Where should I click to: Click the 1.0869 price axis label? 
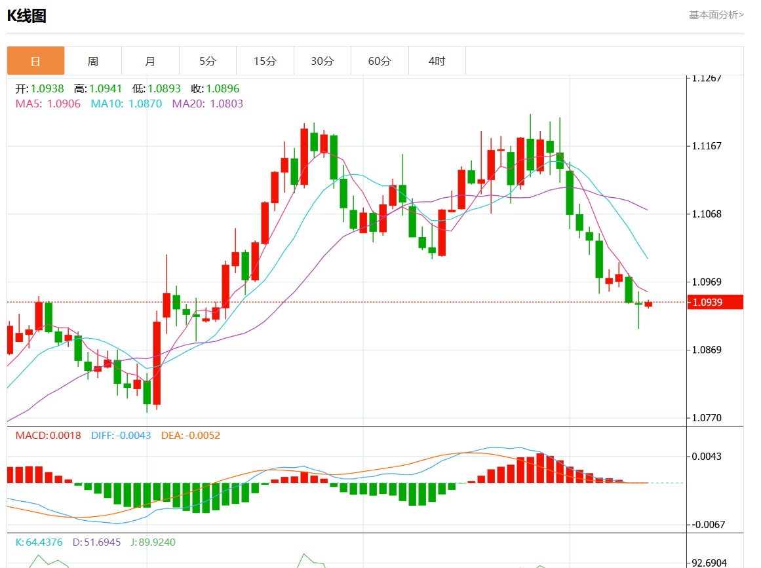(707, 350)
